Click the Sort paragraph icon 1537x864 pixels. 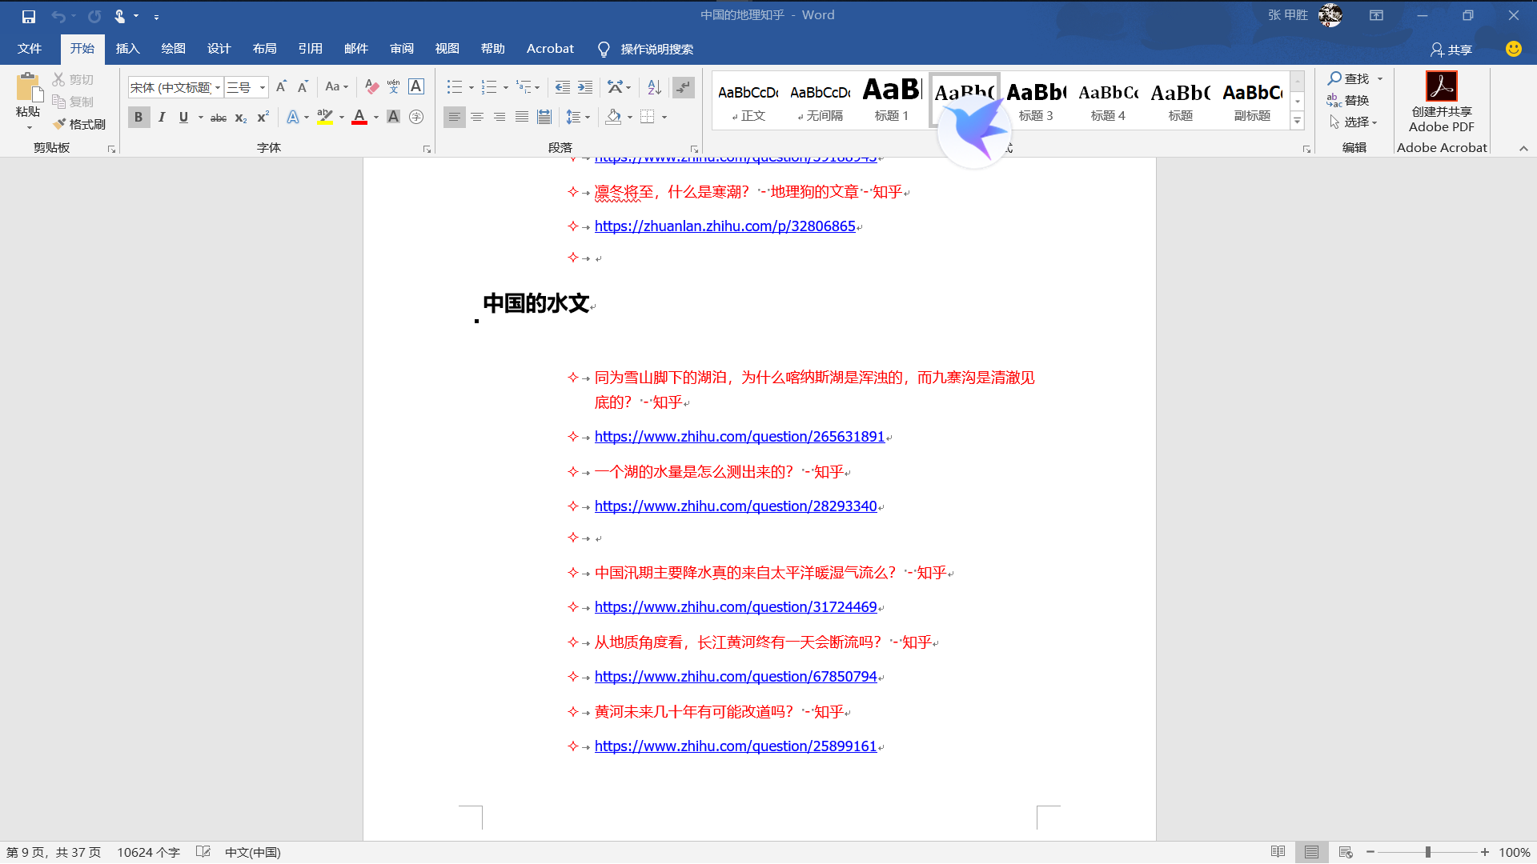click(x=654, y=86)
